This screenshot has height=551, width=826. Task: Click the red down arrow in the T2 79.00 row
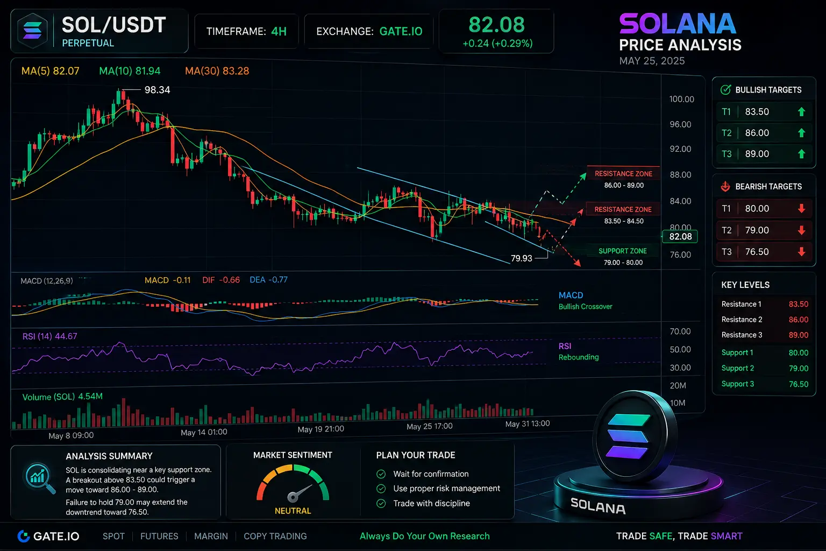[801, 230]
